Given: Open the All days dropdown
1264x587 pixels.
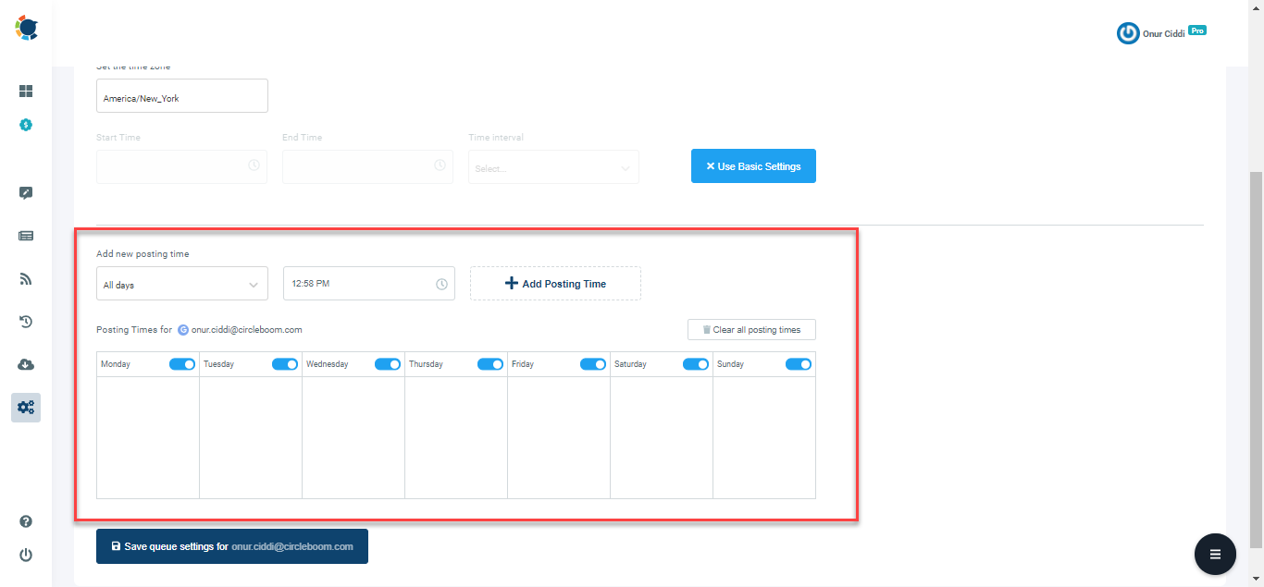Looking at the screenshot, I should click(x=181, y=283).
